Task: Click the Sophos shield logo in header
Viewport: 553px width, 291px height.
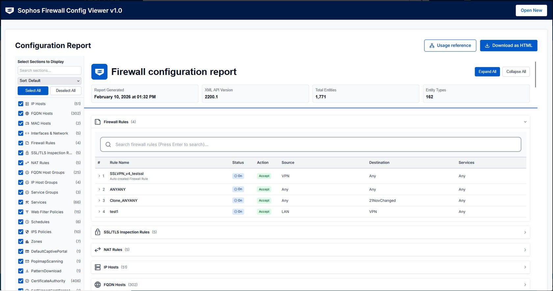Action: [10, 11]
